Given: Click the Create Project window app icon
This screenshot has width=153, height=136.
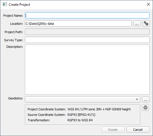Looking at the screenshot, I should click(x=5, y=5).
